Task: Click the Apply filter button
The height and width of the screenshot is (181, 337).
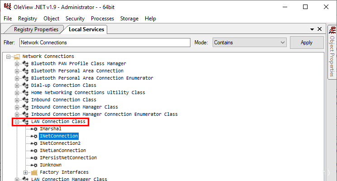Action: point(306,43)
